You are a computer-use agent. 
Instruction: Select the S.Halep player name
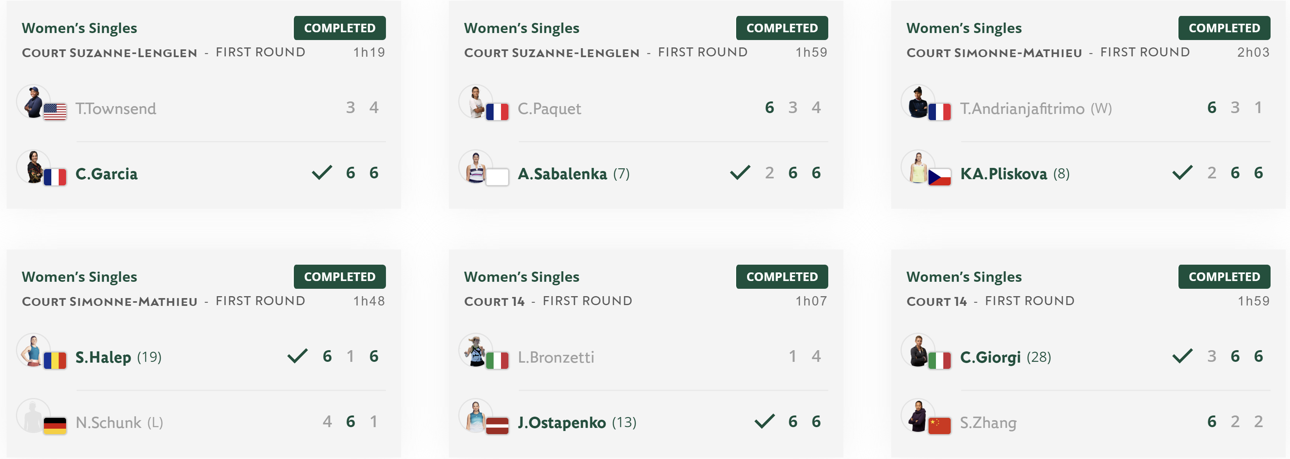[x=103, y=358]
